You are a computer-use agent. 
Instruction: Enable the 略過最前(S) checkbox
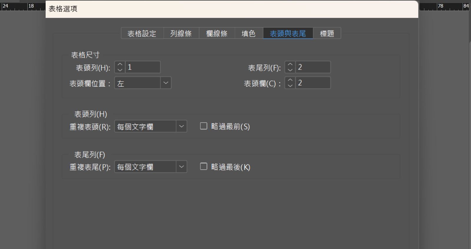(203, 126)
